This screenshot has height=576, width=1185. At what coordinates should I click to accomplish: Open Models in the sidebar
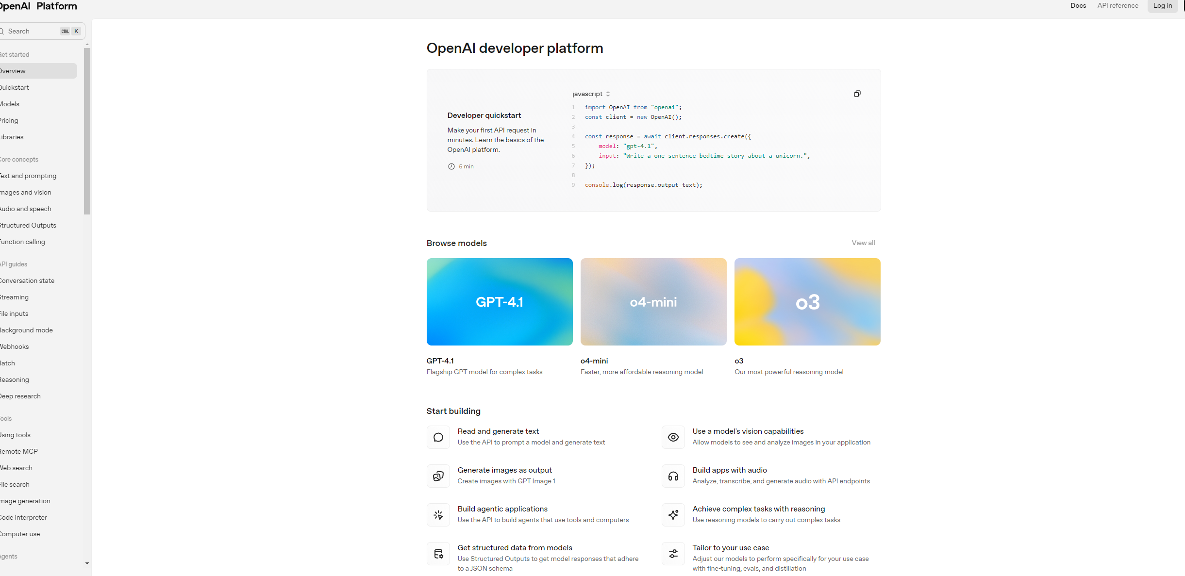click(38, 104)
